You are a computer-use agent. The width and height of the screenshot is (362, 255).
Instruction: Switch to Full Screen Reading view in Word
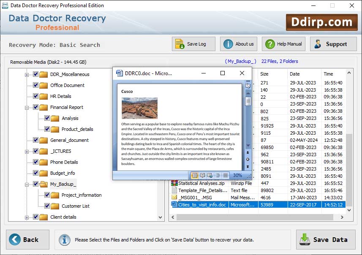pos(202,175)
